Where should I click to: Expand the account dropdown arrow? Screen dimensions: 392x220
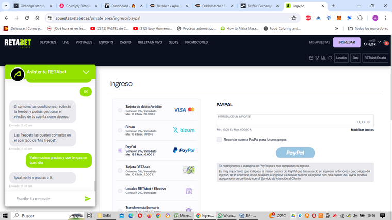click(x=380, y=42)
